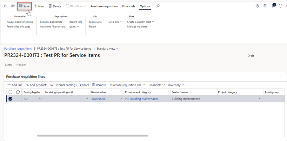Image resolution: width=287 pixels, height=141 pixels.
Task: Click Cancel in lines toolbar
Action: point(84,85)
